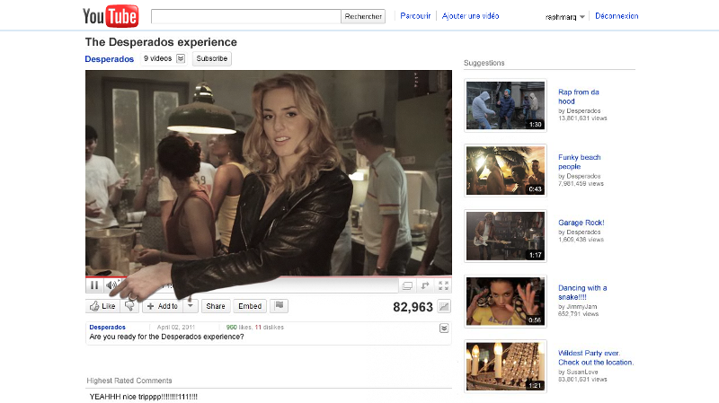
Task: Open Funky beach people title link
Action: (x=579, y=162)
